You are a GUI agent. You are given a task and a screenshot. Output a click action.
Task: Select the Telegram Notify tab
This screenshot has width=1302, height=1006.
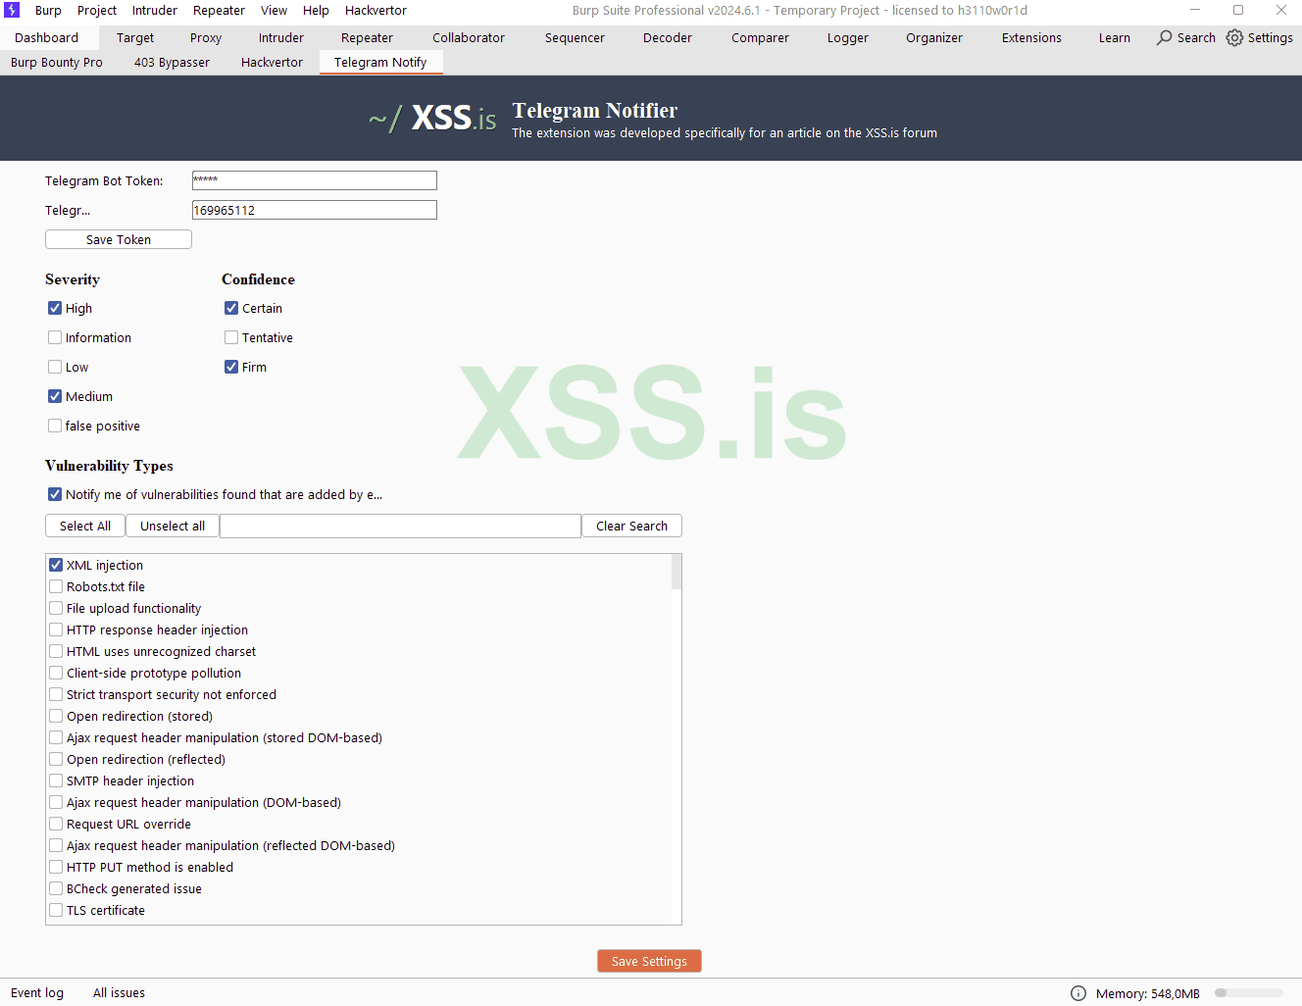pyautogui.click(x=380, y=62)
